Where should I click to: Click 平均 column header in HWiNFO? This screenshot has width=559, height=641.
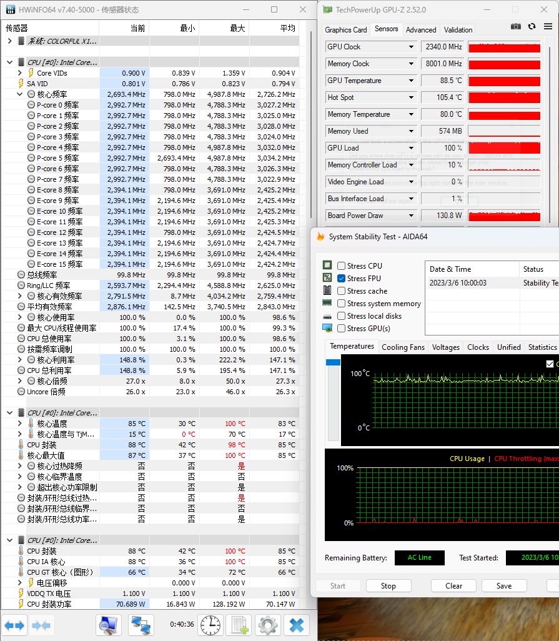[x=274, y=28]
